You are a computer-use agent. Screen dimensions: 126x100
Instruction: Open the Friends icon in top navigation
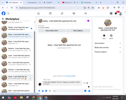click(62, 13)
